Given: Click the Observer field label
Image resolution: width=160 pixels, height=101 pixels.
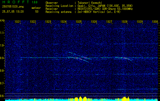Looking at the screenshot, I should [x=52, y=3].
